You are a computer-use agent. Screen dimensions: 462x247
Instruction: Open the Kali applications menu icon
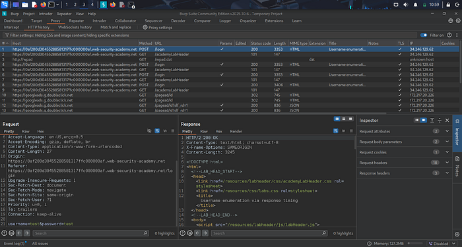tap(5, 5)
